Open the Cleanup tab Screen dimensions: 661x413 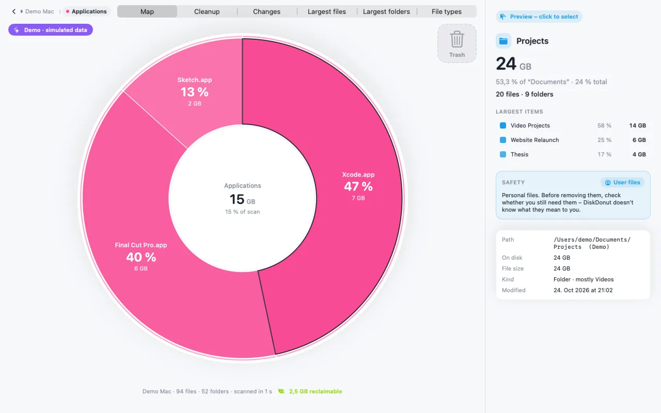(207, 11)
